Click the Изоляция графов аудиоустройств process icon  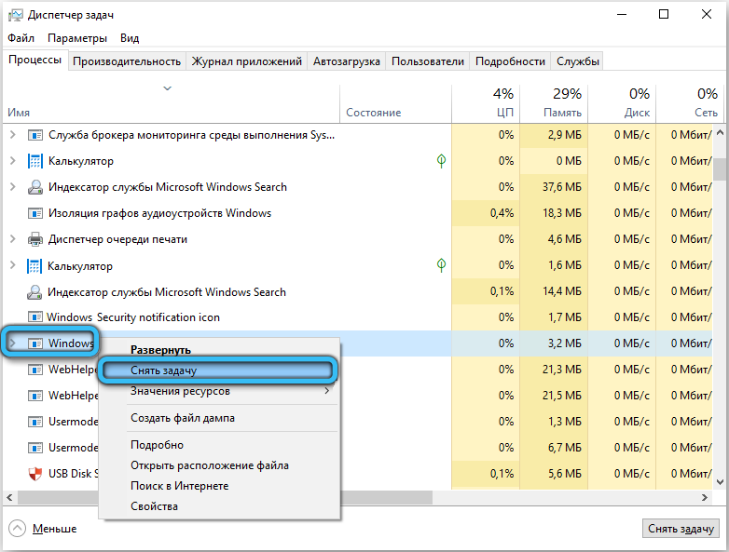point(35,213)
